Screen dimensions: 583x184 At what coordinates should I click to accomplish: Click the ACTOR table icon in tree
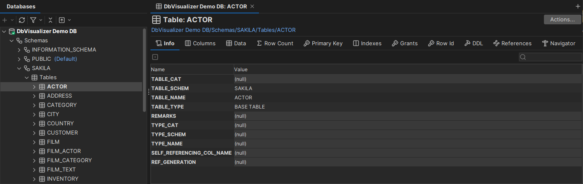42,87
